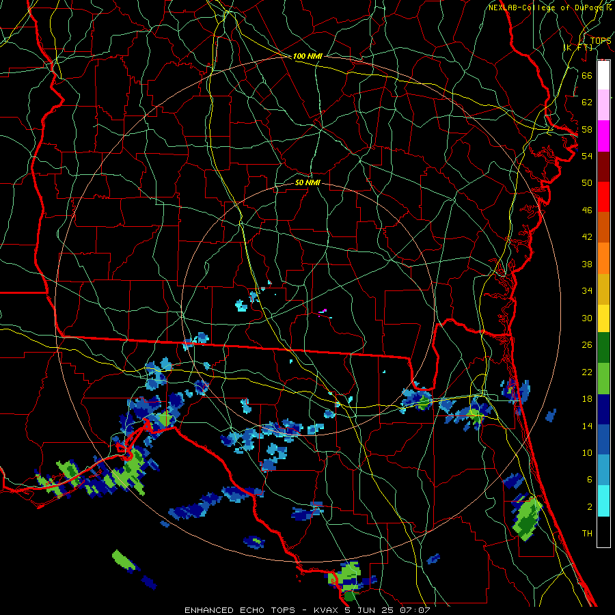Click the light pink legend swatch
The image size is (615, 615).
click(603, 105)
